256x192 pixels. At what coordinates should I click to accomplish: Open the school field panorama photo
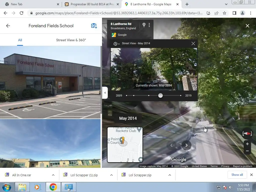(x=50, y=143)
